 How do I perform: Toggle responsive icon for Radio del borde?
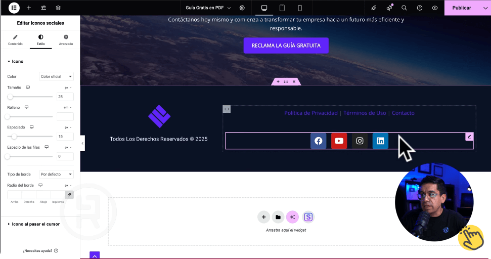coord(40,185)
